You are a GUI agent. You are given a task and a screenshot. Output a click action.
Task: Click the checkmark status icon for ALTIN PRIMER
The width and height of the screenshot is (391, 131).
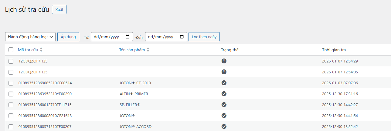point(224,94)
